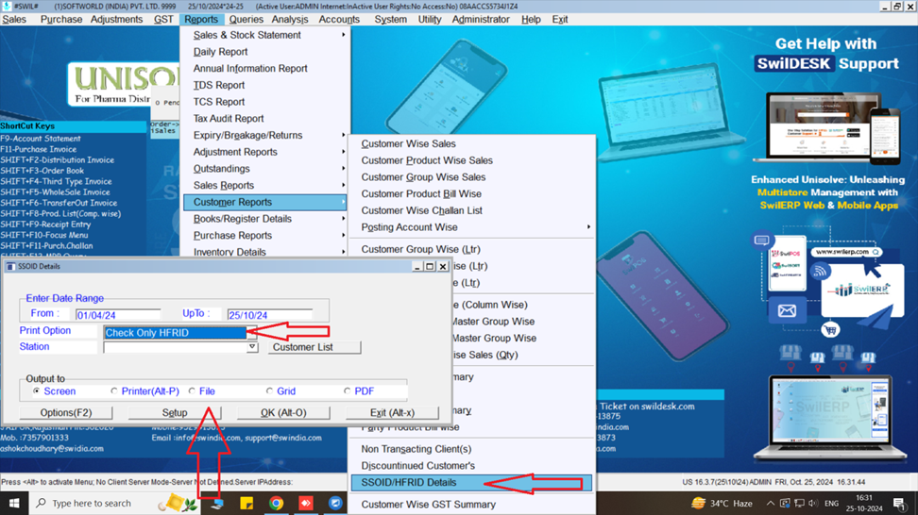918x515 pixels.
Task: Show hidden system tray icons
Action: (771, 504)
